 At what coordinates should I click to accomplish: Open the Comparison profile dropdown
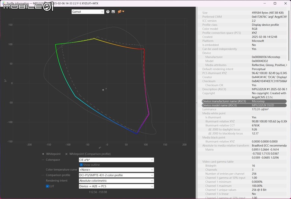point(116,175)
